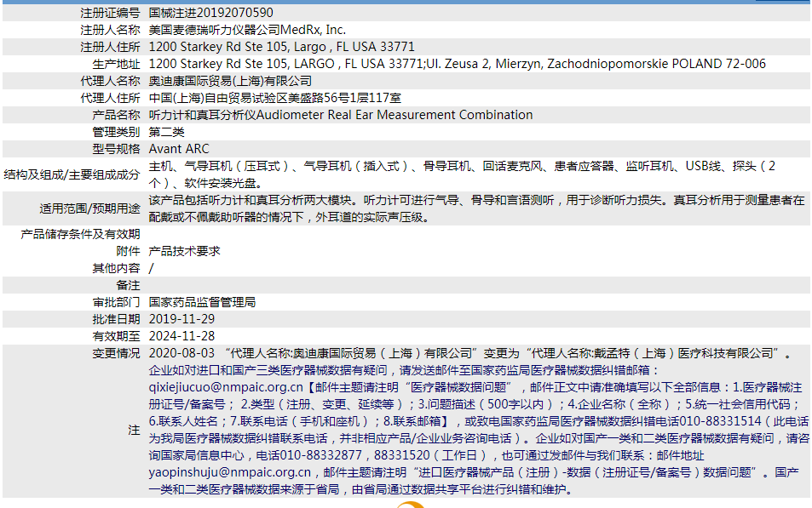
Task: Click the expiry date 2024-11-28
Action: [x=181, y=336]
